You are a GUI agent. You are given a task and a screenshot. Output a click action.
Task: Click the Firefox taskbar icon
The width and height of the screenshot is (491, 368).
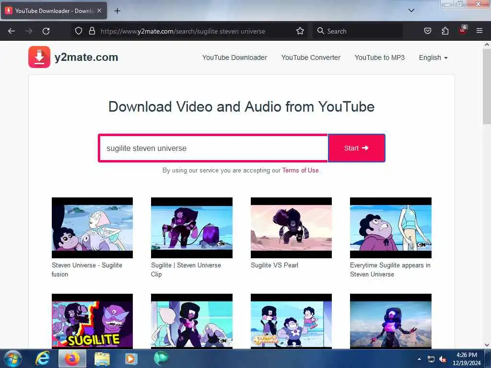(72, 358)
